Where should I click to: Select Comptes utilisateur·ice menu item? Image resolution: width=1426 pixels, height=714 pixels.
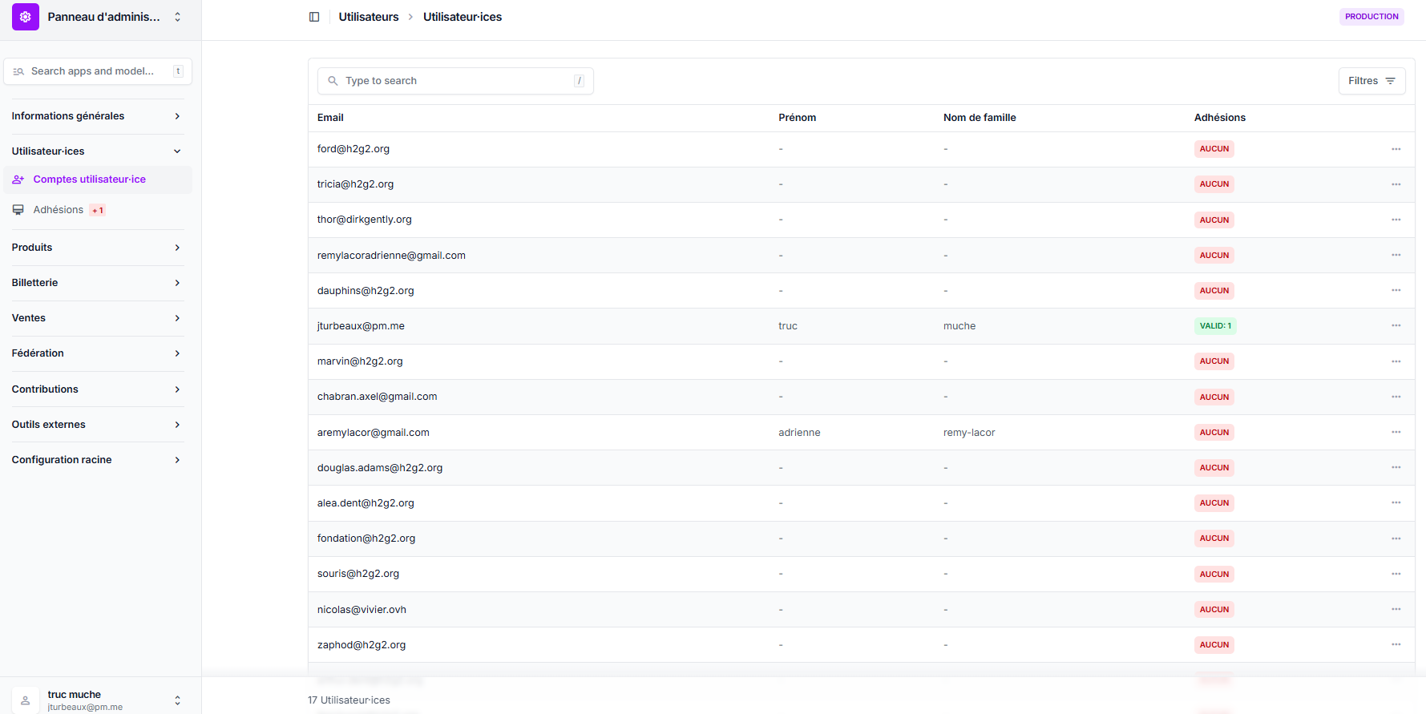[x=89, y=180]
